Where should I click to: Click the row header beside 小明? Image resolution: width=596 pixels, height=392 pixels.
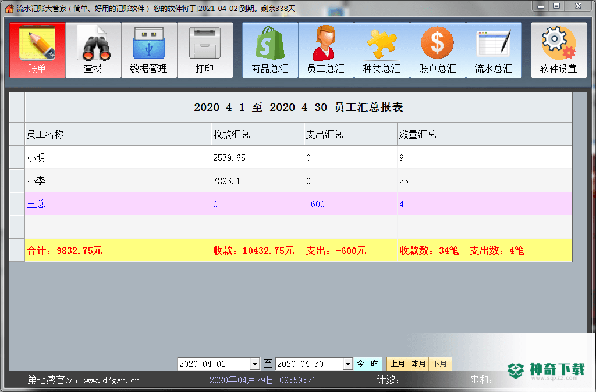[x=17, y=158]
